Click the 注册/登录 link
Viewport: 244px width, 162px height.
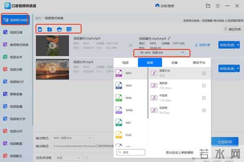[x=167, y=6]
